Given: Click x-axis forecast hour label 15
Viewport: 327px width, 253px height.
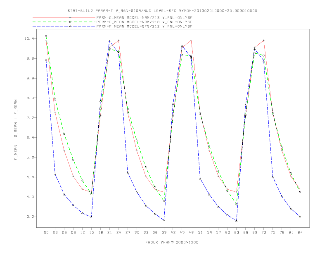Looking at the screenshot, I should click(91, 232).
